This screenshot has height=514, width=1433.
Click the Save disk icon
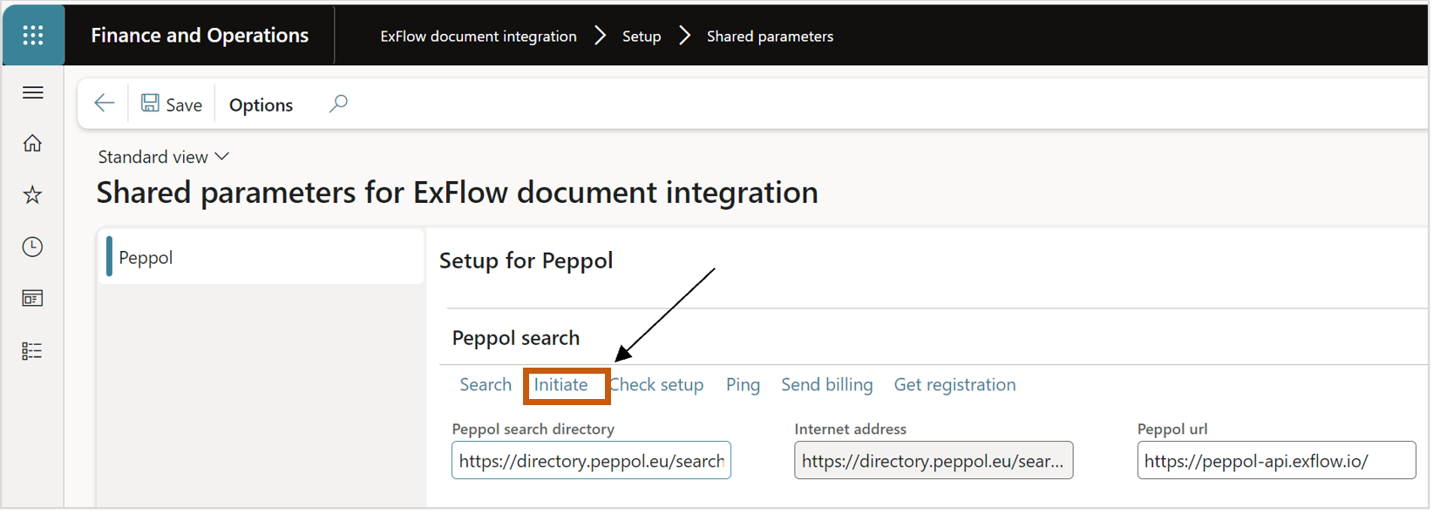pos(150,104)
